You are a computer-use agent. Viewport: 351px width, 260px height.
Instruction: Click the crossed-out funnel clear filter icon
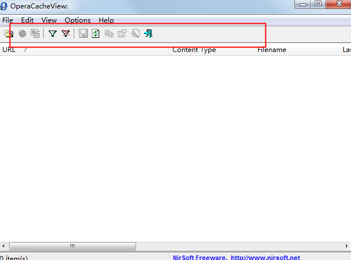pos(66,33)
